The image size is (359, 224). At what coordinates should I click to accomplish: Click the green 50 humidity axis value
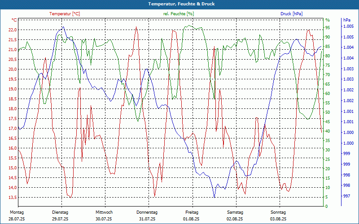[328, 112]
